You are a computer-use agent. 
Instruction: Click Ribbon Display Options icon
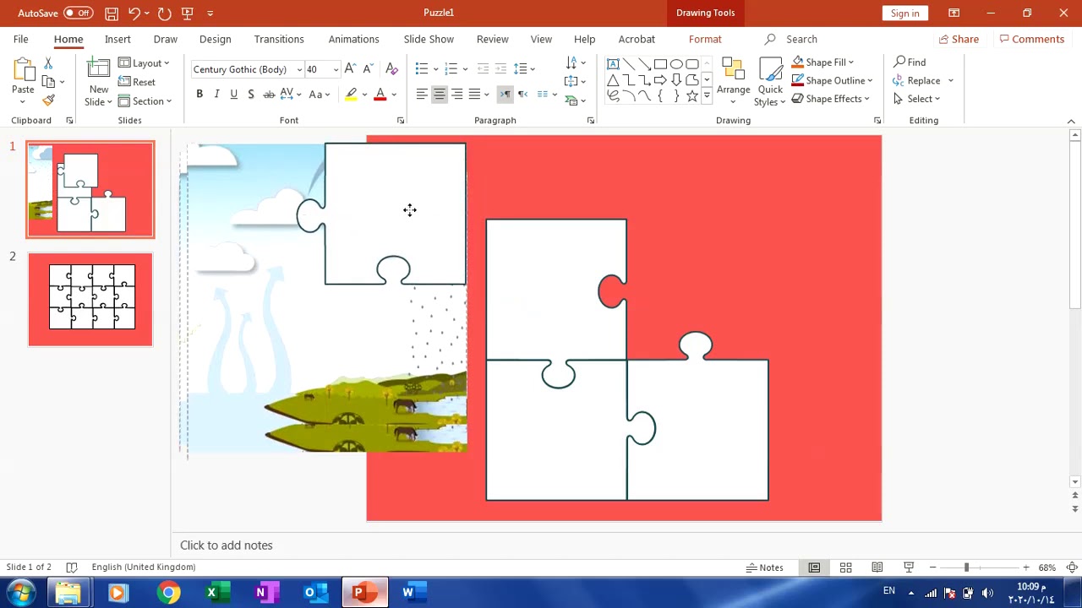click(954, 13)
